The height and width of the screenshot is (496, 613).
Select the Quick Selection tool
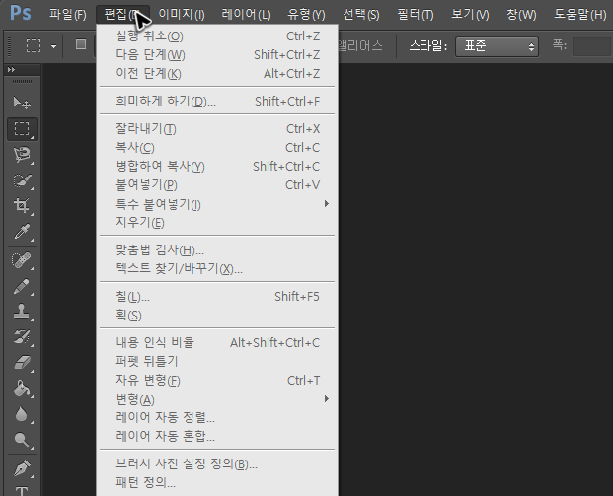pos(22,180)
